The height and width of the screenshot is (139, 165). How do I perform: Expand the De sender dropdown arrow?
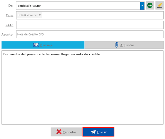pyautogui.click(x=142, y=6)
